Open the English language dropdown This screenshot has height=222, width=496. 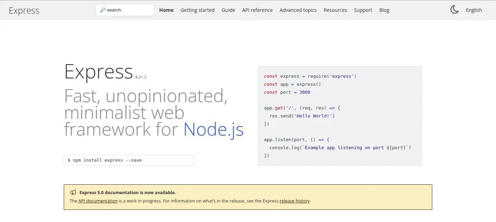tap(474, 10)
